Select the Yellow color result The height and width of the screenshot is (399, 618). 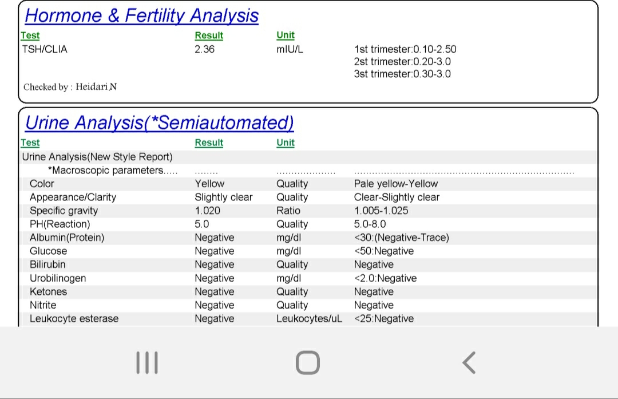(x=209, y=184)
